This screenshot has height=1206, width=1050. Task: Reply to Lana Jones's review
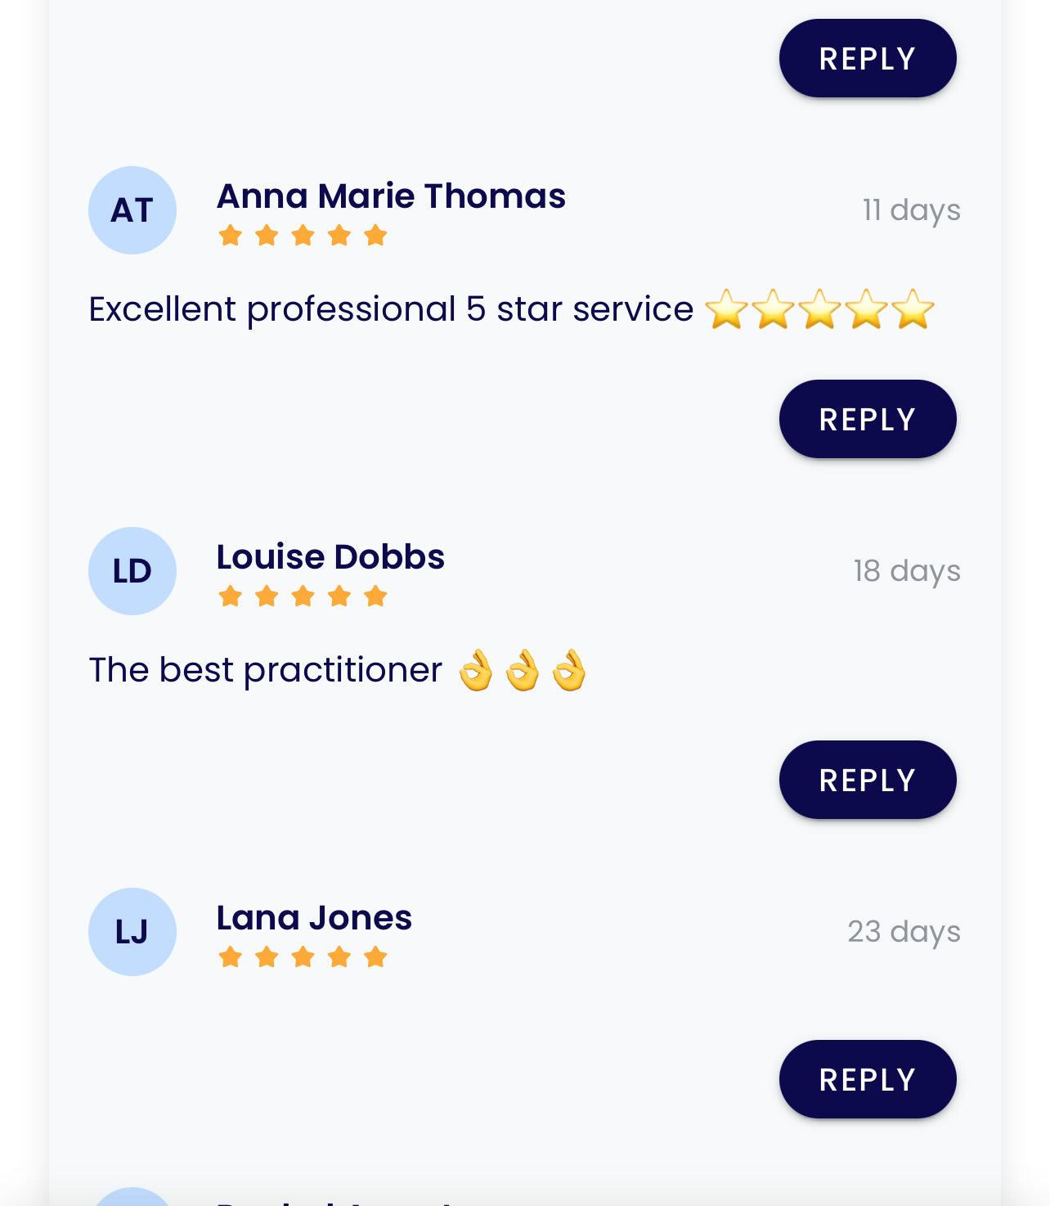pyautogui.click(x=868, y=1079)
